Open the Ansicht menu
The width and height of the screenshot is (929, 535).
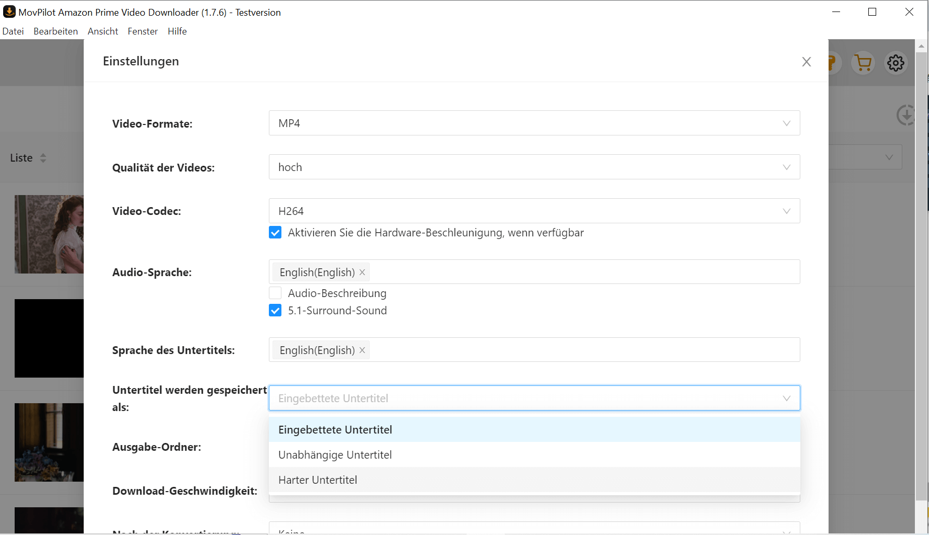tap(103, 31)
